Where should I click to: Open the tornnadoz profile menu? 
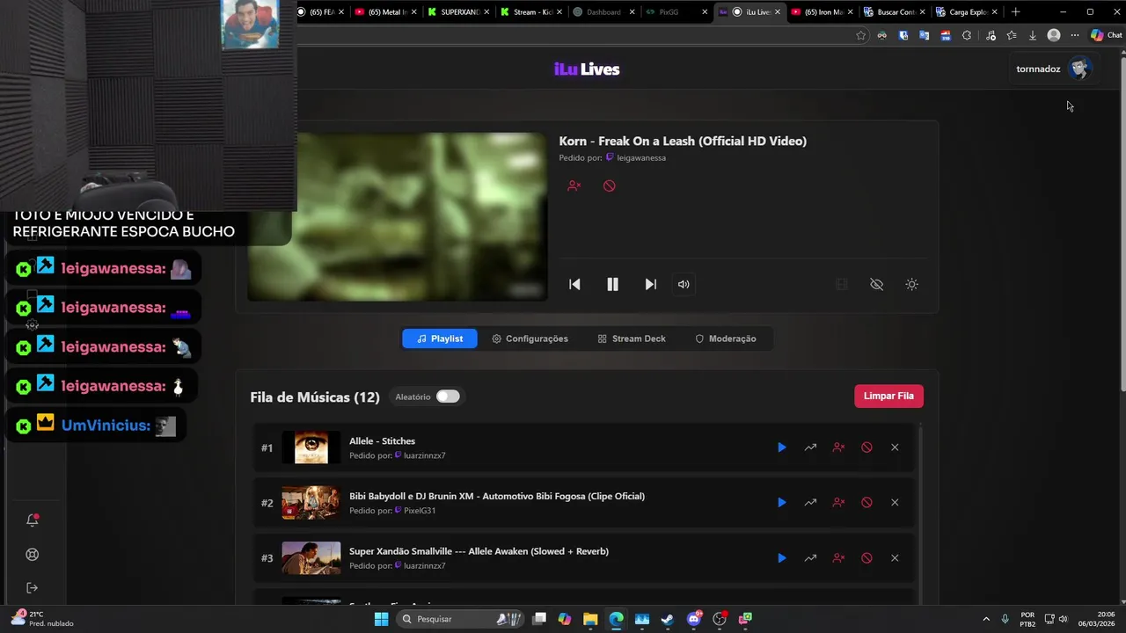[x=1053, y=69]
